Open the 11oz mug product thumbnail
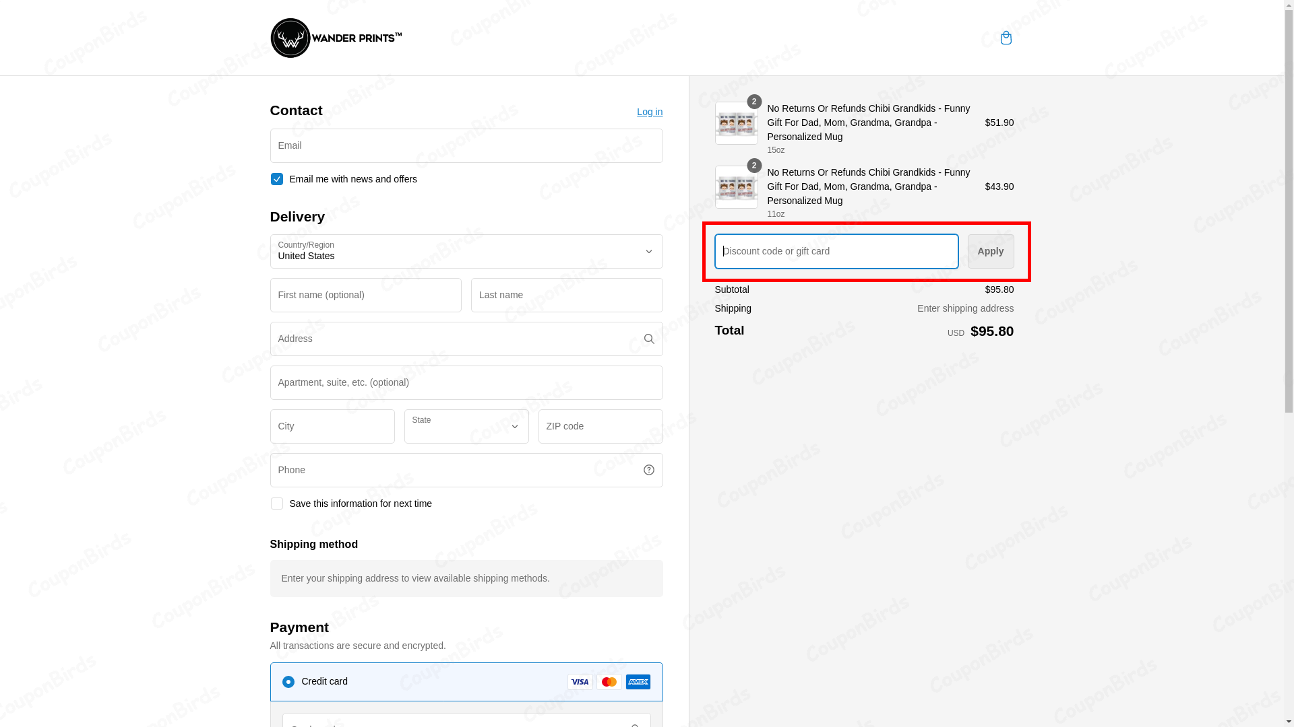The width and height of the screenshot is (1294, 727). pyautogui.click(x=736, y=187)
